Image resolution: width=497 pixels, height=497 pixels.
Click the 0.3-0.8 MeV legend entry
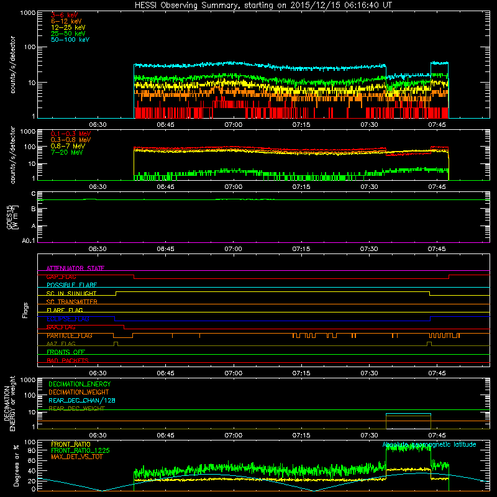(x=71, y=140)
